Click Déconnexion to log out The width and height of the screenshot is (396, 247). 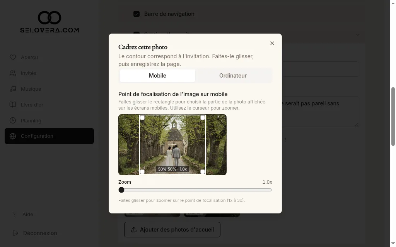[40, 233]
